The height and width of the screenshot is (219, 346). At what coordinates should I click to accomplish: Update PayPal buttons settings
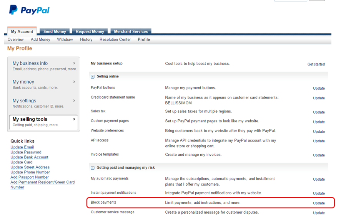coord(319,89)
